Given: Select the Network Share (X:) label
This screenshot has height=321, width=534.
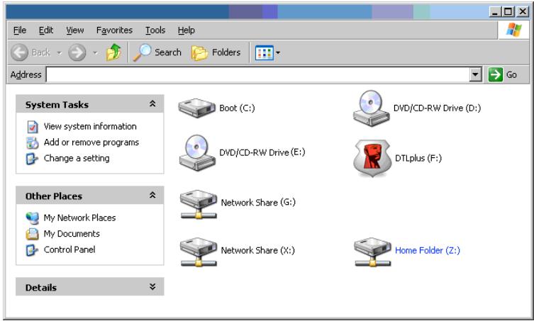Looking at the screenshot, I should point(258,250).
